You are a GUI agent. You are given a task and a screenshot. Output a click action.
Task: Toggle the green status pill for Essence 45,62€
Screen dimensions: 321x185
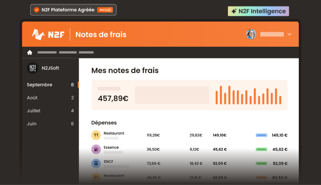(261, 149)
